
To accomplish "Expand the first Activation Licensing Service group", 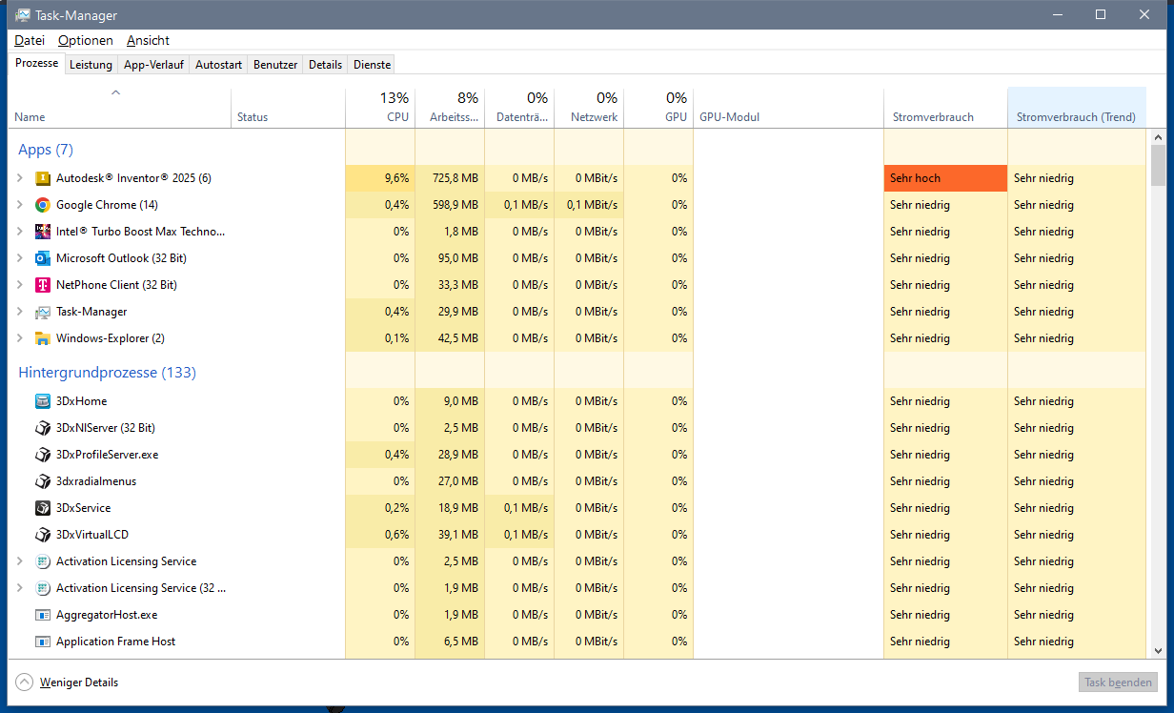I will click(19, 561).
